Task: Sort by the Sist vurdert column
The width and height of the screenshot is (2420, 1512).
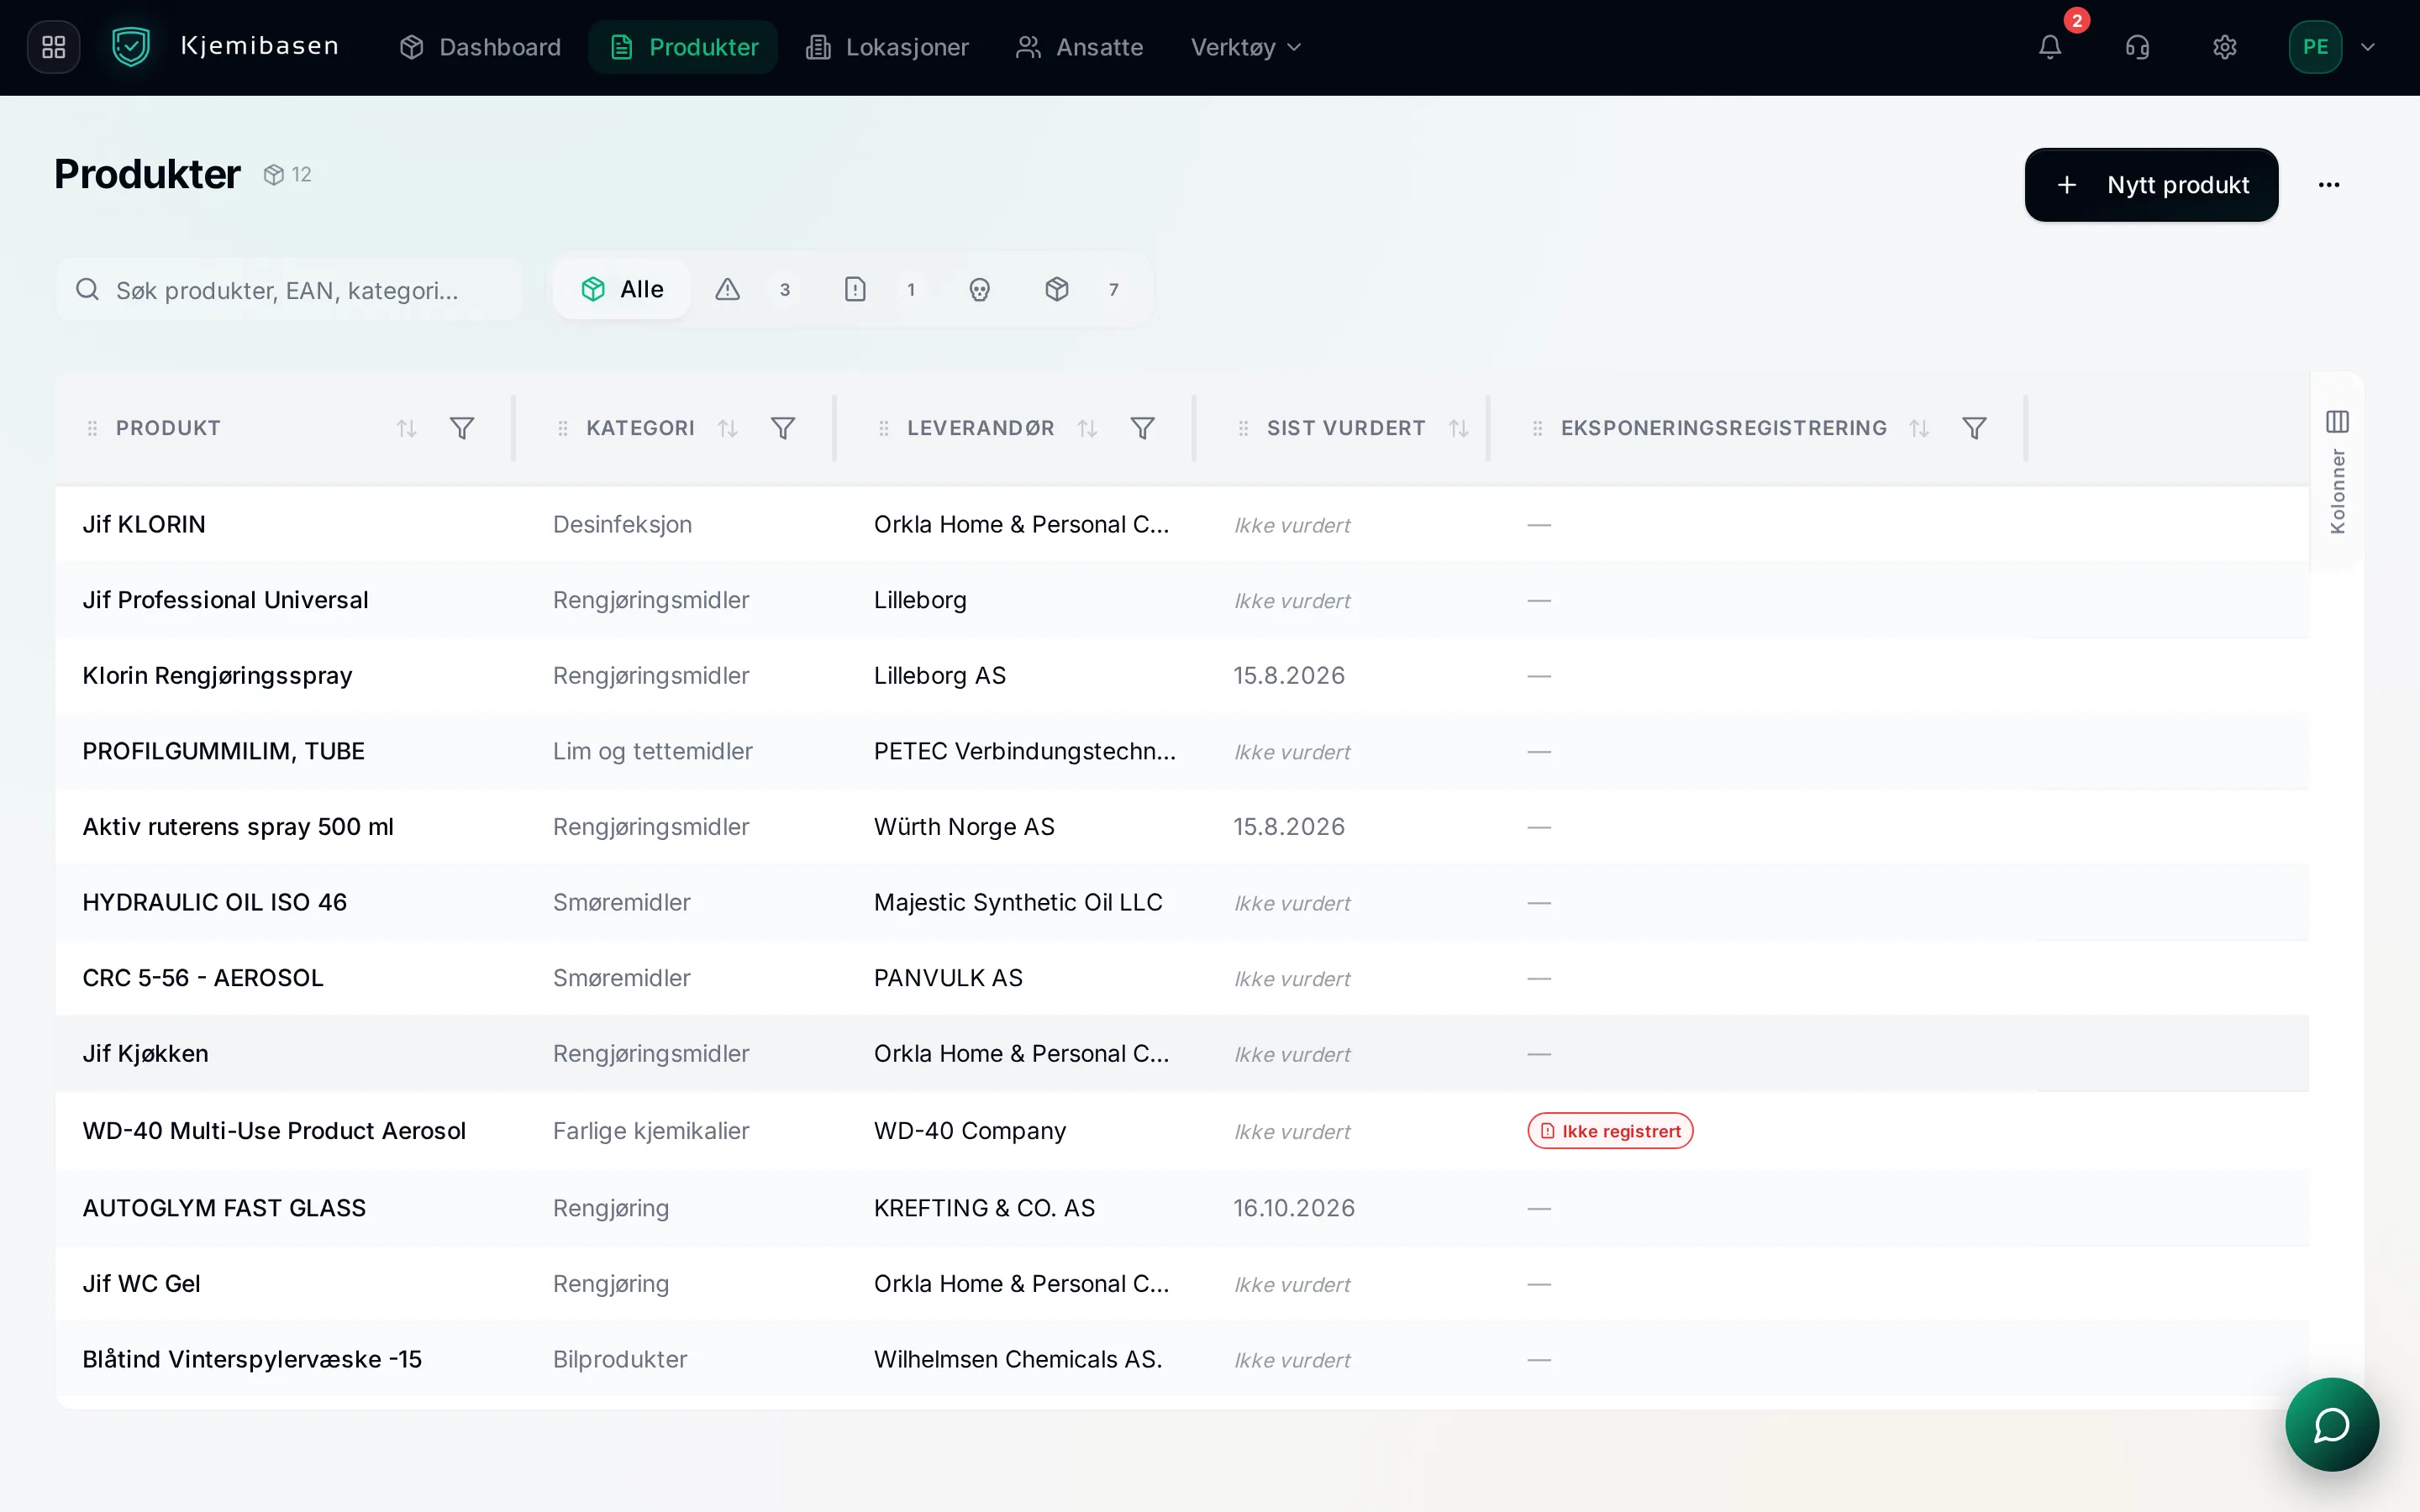Action: click(1459, 428)
